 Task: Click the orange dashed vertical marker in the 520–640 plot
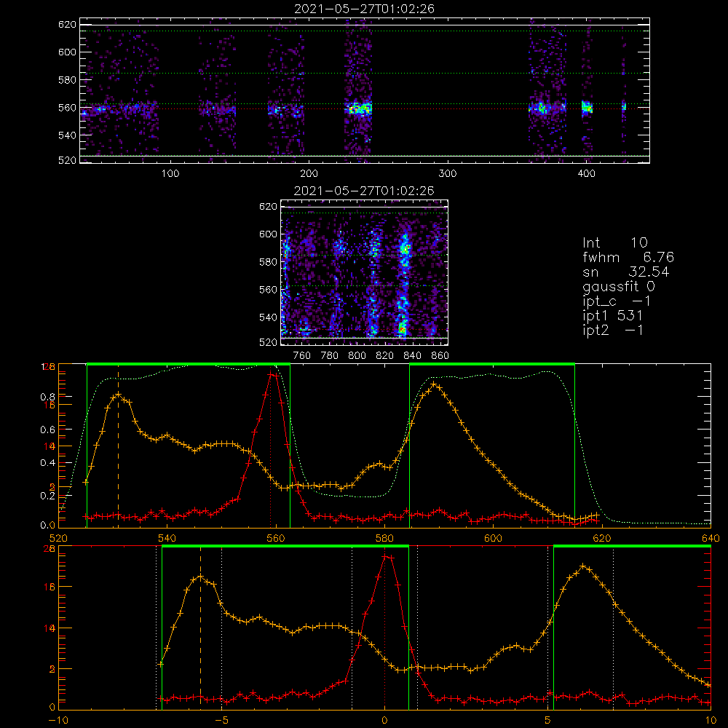tap(119, 446)
